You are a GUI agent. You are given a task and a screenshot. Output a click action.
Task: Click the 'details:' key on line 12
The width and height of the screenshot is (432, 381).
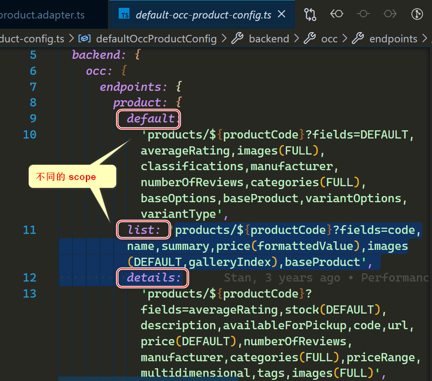click(154, 277)
